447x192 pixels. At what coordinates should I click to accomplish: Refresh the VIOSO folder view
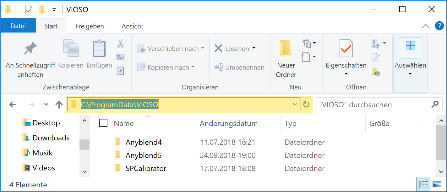click(x=306, y=104)
